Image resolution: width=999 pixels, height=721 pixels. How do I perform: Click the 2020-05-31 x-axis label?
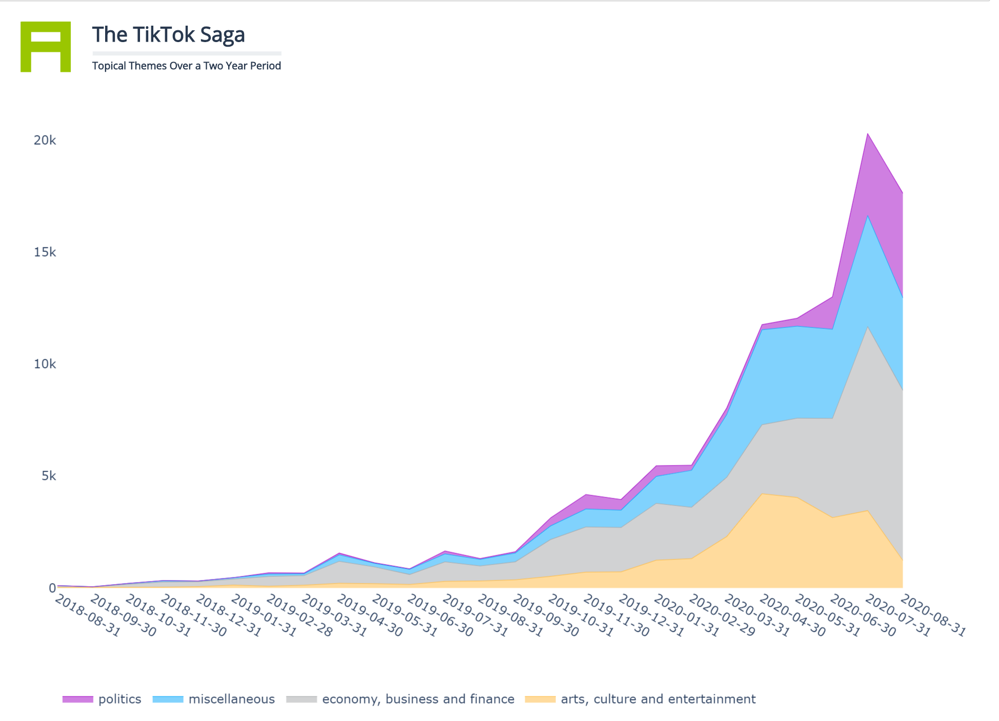click(x=827, y=616)
